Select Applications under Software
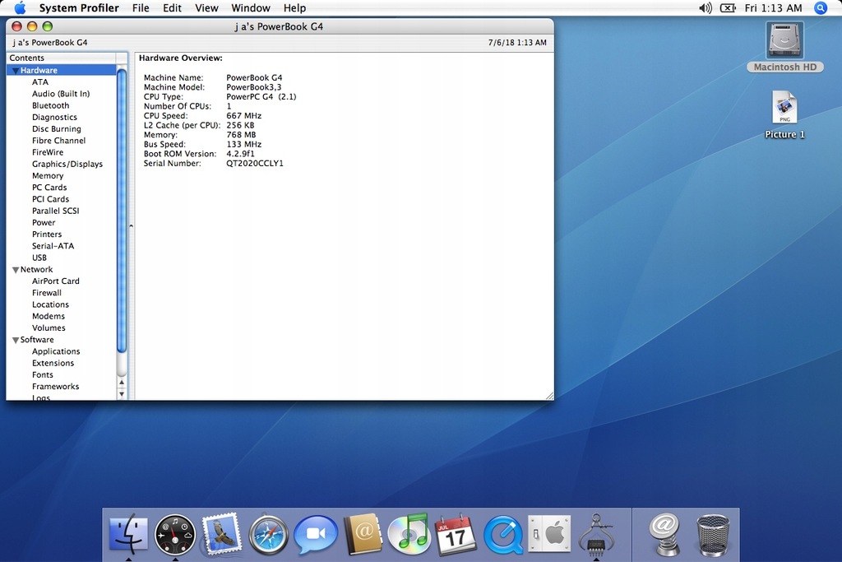The width and height of the screenshot is (842, 562). [x=56, y=351]
